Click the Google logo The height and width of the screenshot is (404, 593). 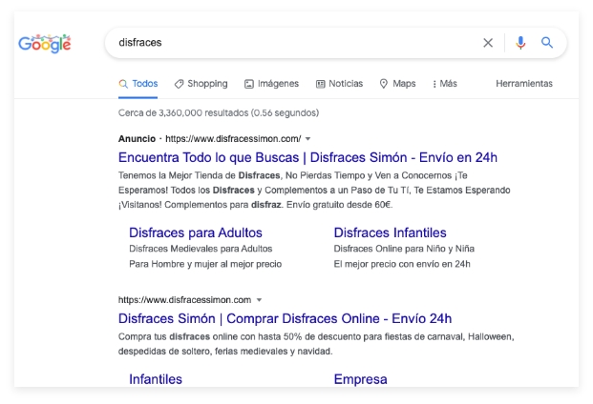tap(45, 44)
